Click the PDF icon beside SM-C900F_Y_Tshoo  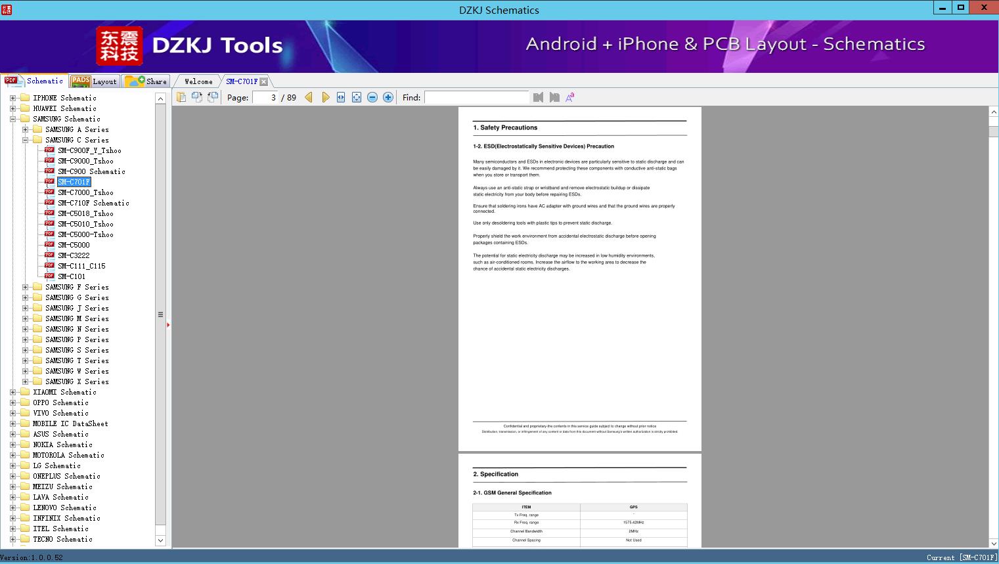pyautogui.click(x=49, y=150)
